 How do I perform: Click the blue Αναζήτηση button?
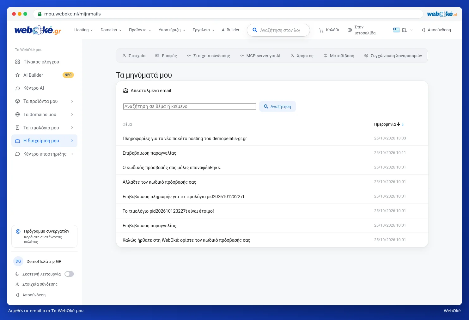tap(277, 106)
